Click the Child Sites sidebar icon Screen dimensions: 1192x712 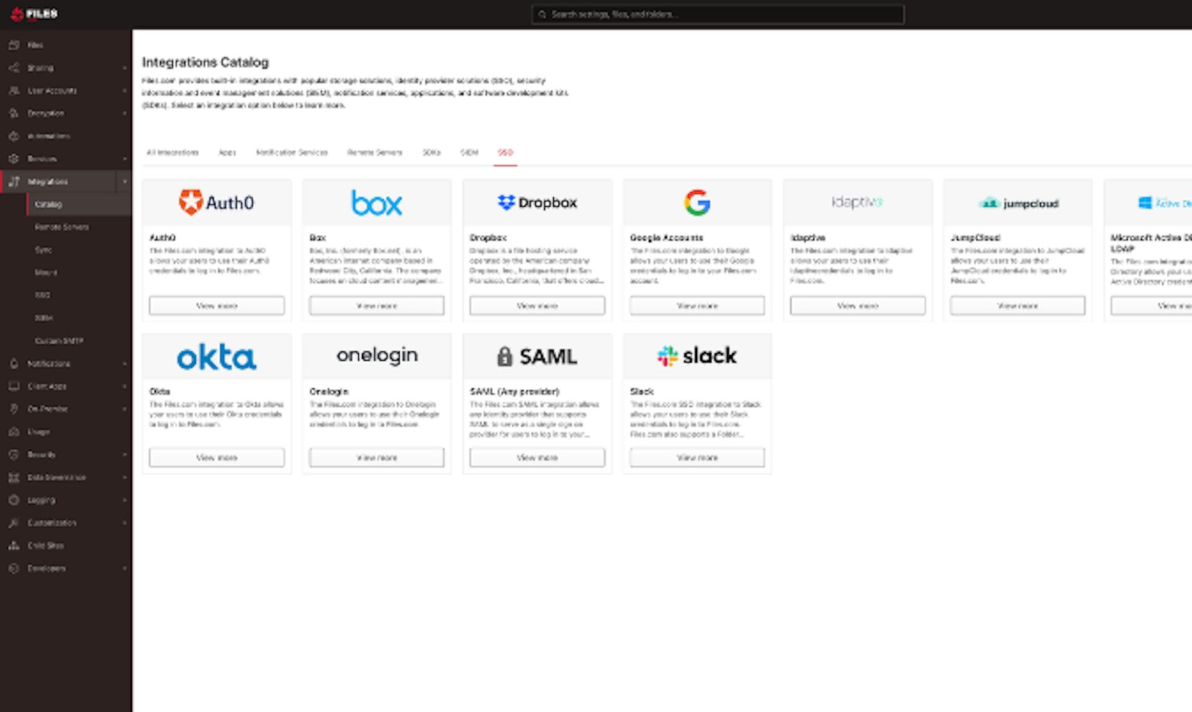click(14, 546)
